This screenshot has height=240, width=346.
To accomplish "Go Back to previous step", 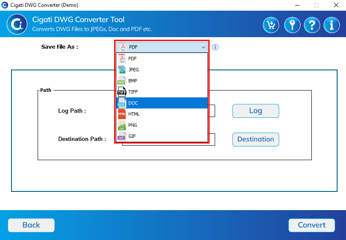I will coord(31,225).
